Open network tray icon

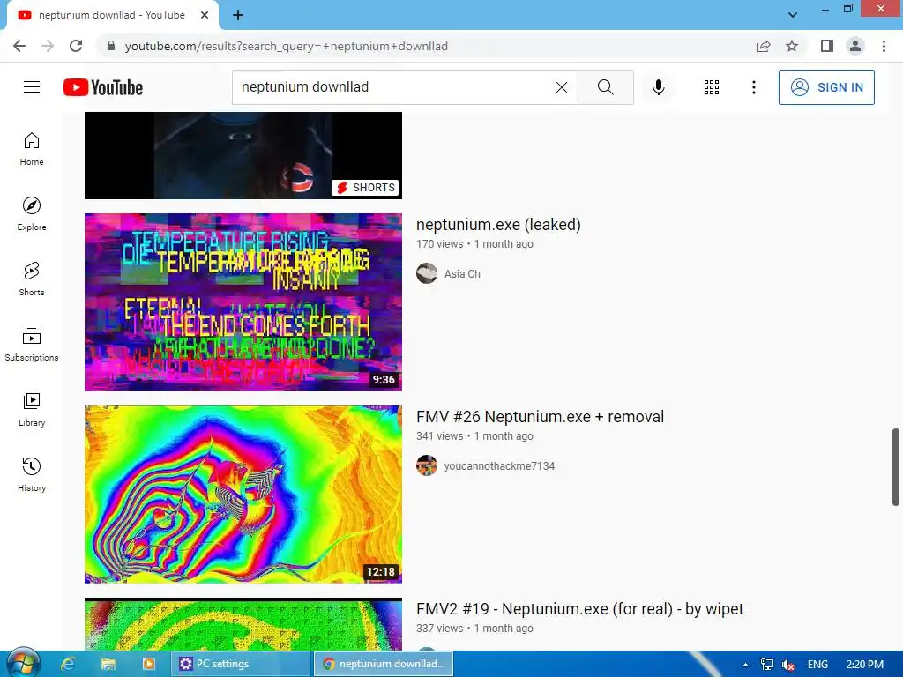[767, 665]
